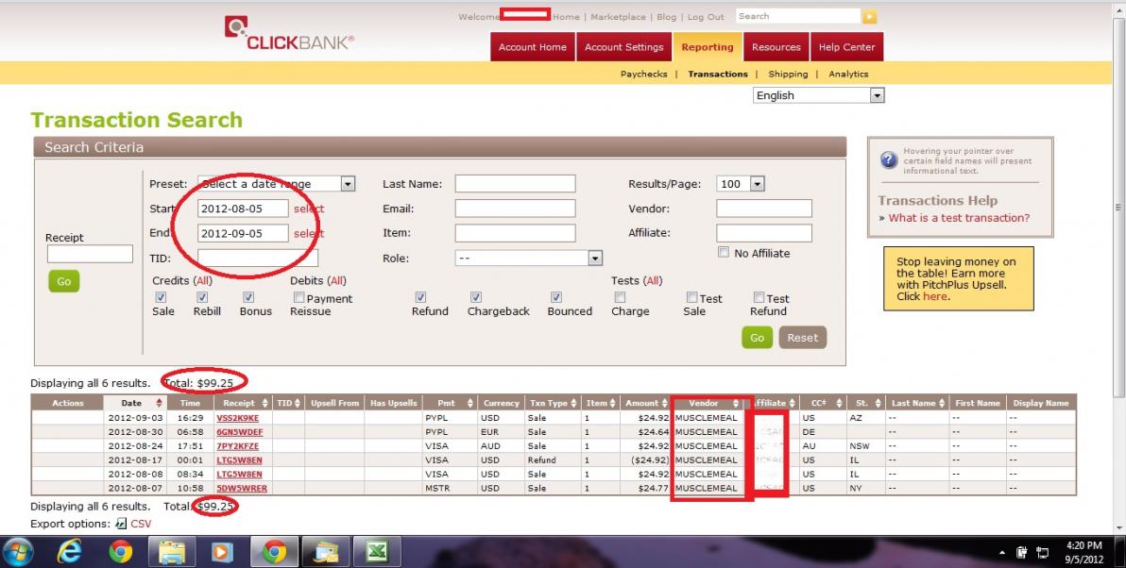This screenshot has width=1126, height=568.
Task: Open the Account Home tab
Action: [x=532, y=46]
